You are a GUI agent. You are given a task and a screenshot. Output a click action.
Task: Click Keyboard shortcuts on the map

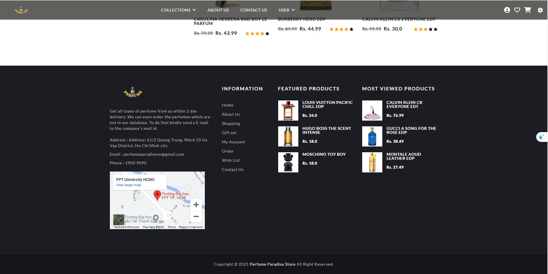tap(127, 227)
